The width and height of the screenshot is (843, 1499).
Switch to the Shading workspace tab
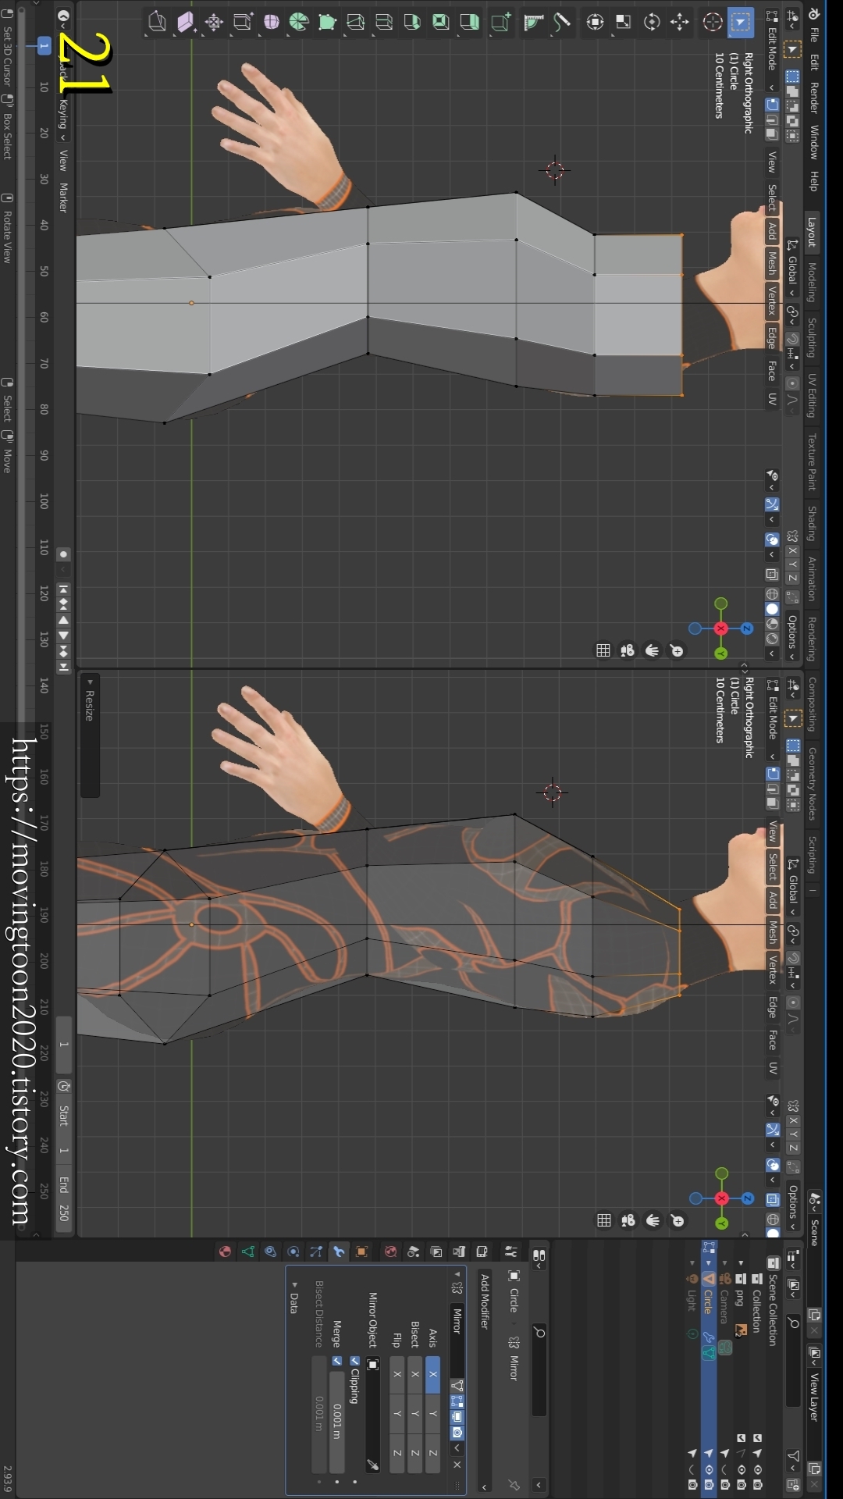812,523
